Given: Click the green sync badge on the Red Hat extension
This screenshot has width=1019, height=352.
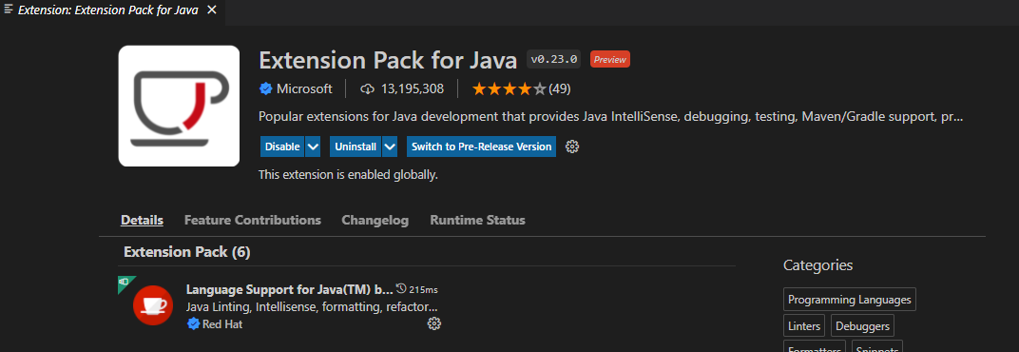Looking at the screenshot, I should pos(125,283).
